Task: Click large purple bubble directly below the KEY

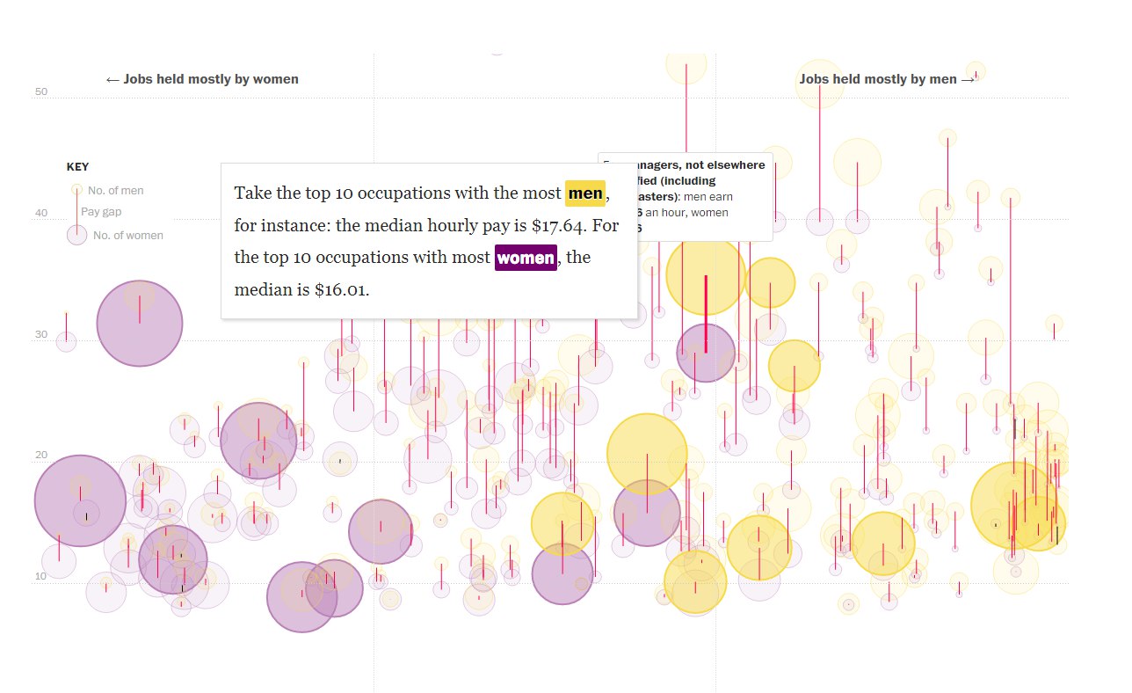Action: [139, 324]
